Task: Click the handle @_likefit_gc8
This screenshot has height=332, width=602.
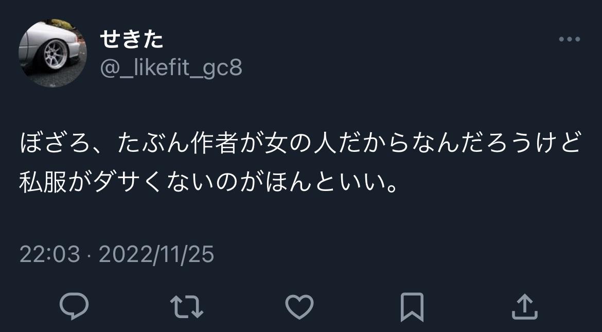Action: click(x=171, y=68)
